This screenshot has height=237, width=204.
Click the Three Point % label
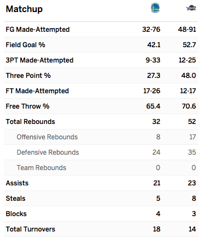[28, 76]
